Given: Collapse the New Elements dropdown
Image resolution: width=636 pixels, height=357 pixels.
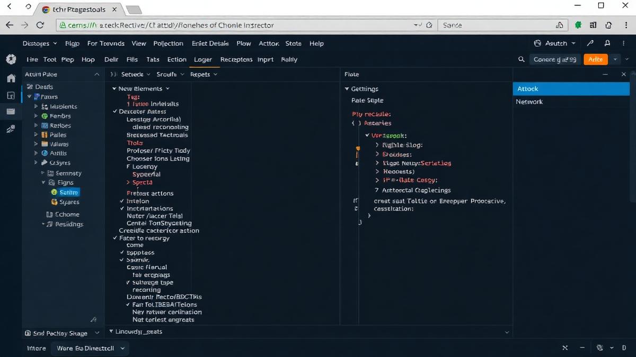Looking at the screenshot, I should [x=114, y=88].
